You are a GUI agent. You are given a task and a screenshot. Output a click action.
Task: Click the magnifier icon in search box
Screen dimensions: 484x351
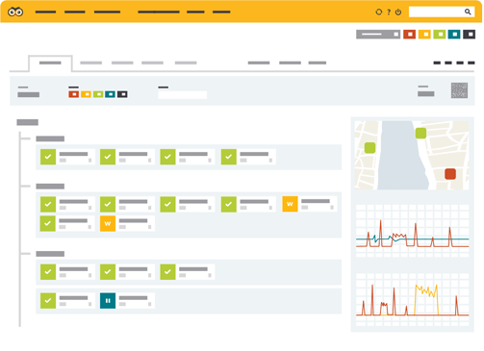point(468,12)
